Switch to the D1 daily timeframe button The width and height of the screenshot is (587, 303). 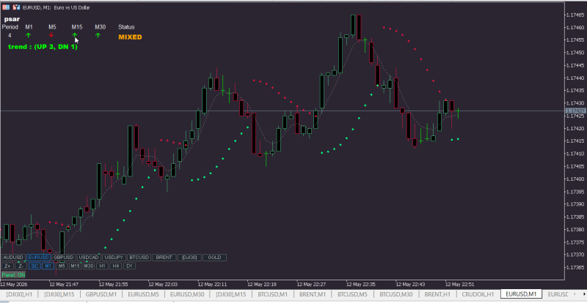click(129, 266)
